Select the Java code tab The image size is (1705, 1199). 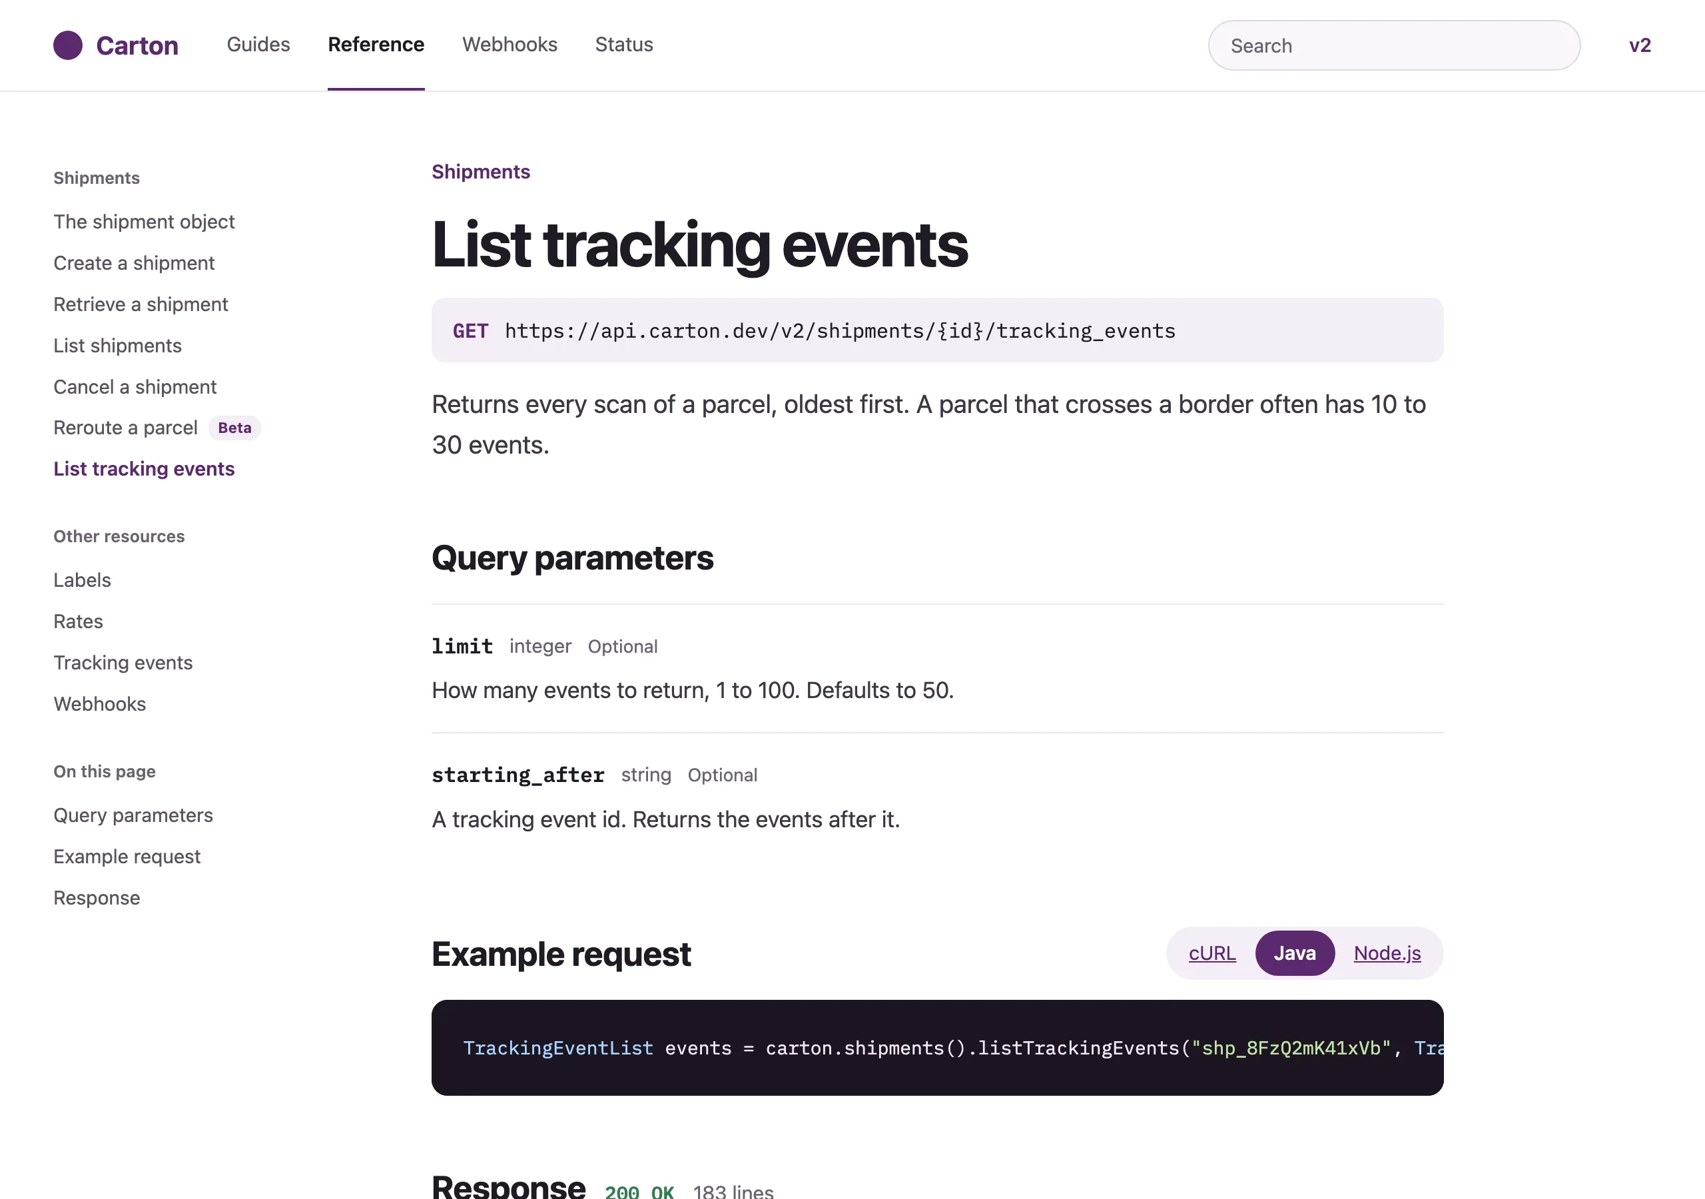pos(1294,953)
